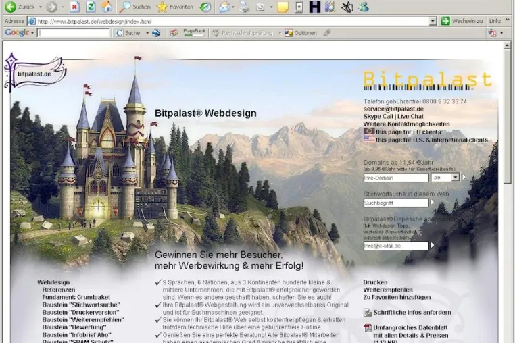Click the Google Suche search button
The image size is (515, 343).
(x=128, y=33)
